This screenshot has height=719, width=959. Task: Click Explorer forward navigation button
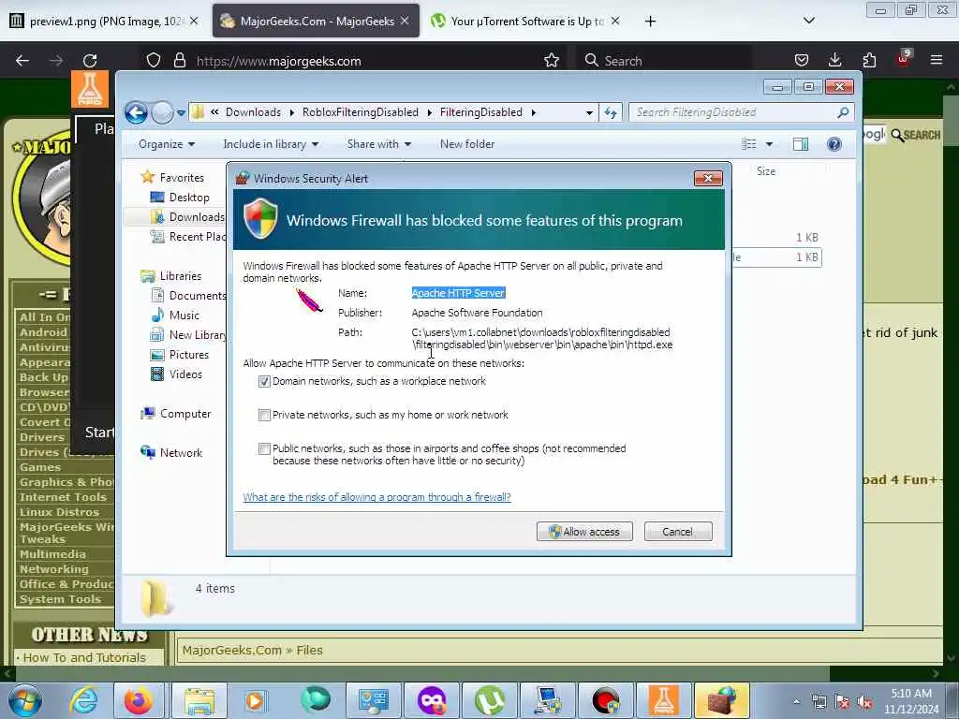[162, 112]
